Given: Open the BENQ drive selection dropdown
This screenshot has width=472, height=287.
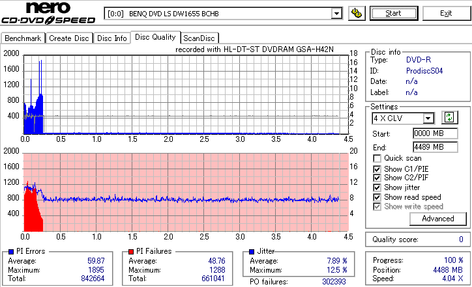Looking at the screenshot, I should pos(336,14).
